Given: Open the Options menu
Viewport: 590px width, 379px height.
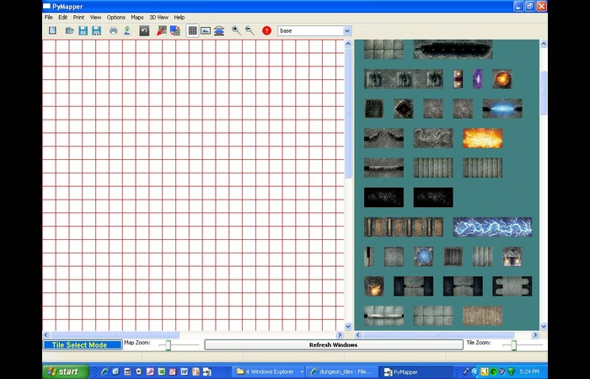Looking at the screenshot, I should pyautogui.click(x=116, y=18).
